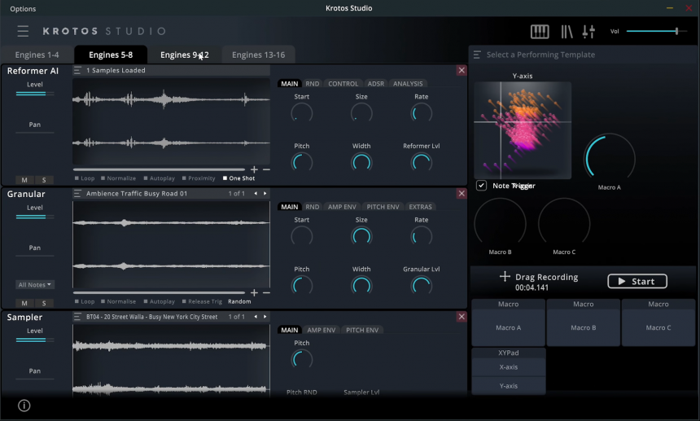This screenshot has height=421, width=700.
Task: Go to previous Sampler sample
Action: [x=256, y=317]
